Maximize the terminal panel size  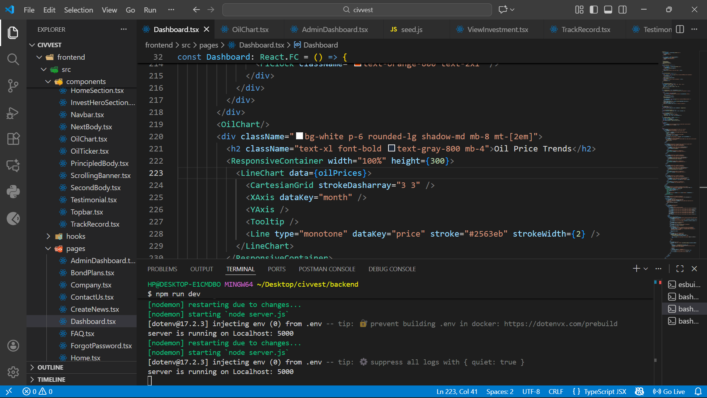680,269
